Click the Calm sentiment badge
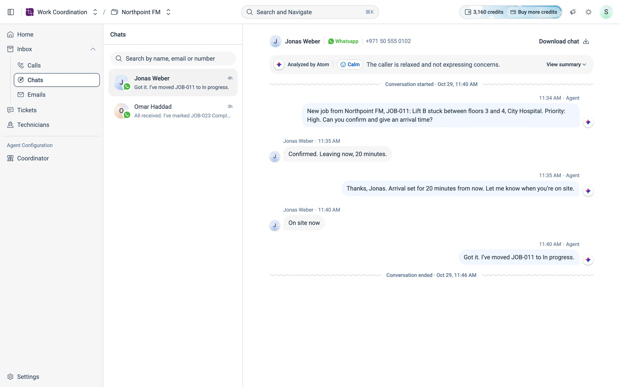 [x=350, y=64]
